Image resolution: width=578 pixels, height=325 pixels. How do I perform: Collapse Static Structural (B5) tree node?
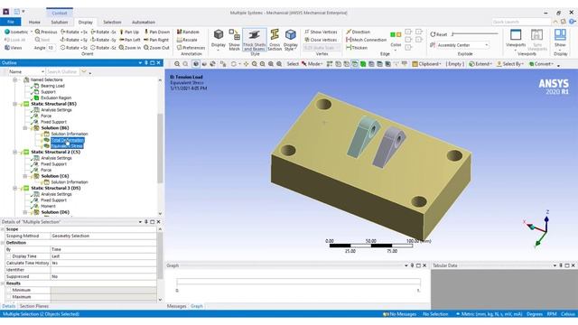tap(15, 104)
